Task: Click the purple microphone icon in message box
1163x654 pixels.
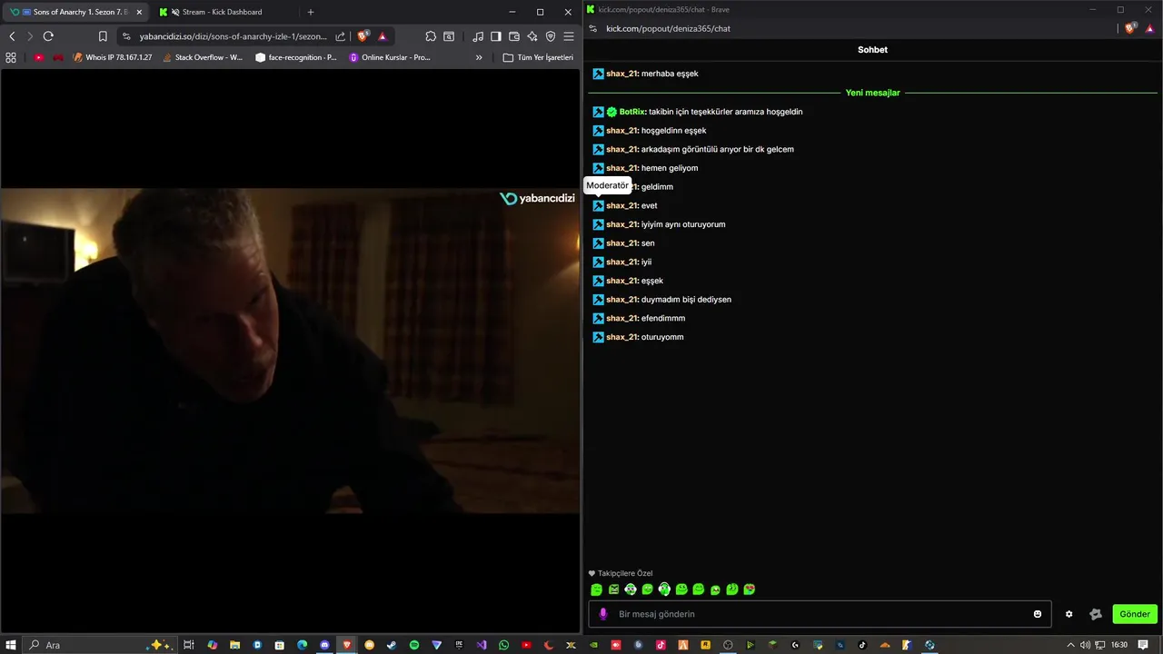Action: [x=602, y=614]
